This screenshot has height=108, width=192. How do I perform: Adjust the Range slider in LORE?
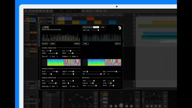(x=114, y=71)
